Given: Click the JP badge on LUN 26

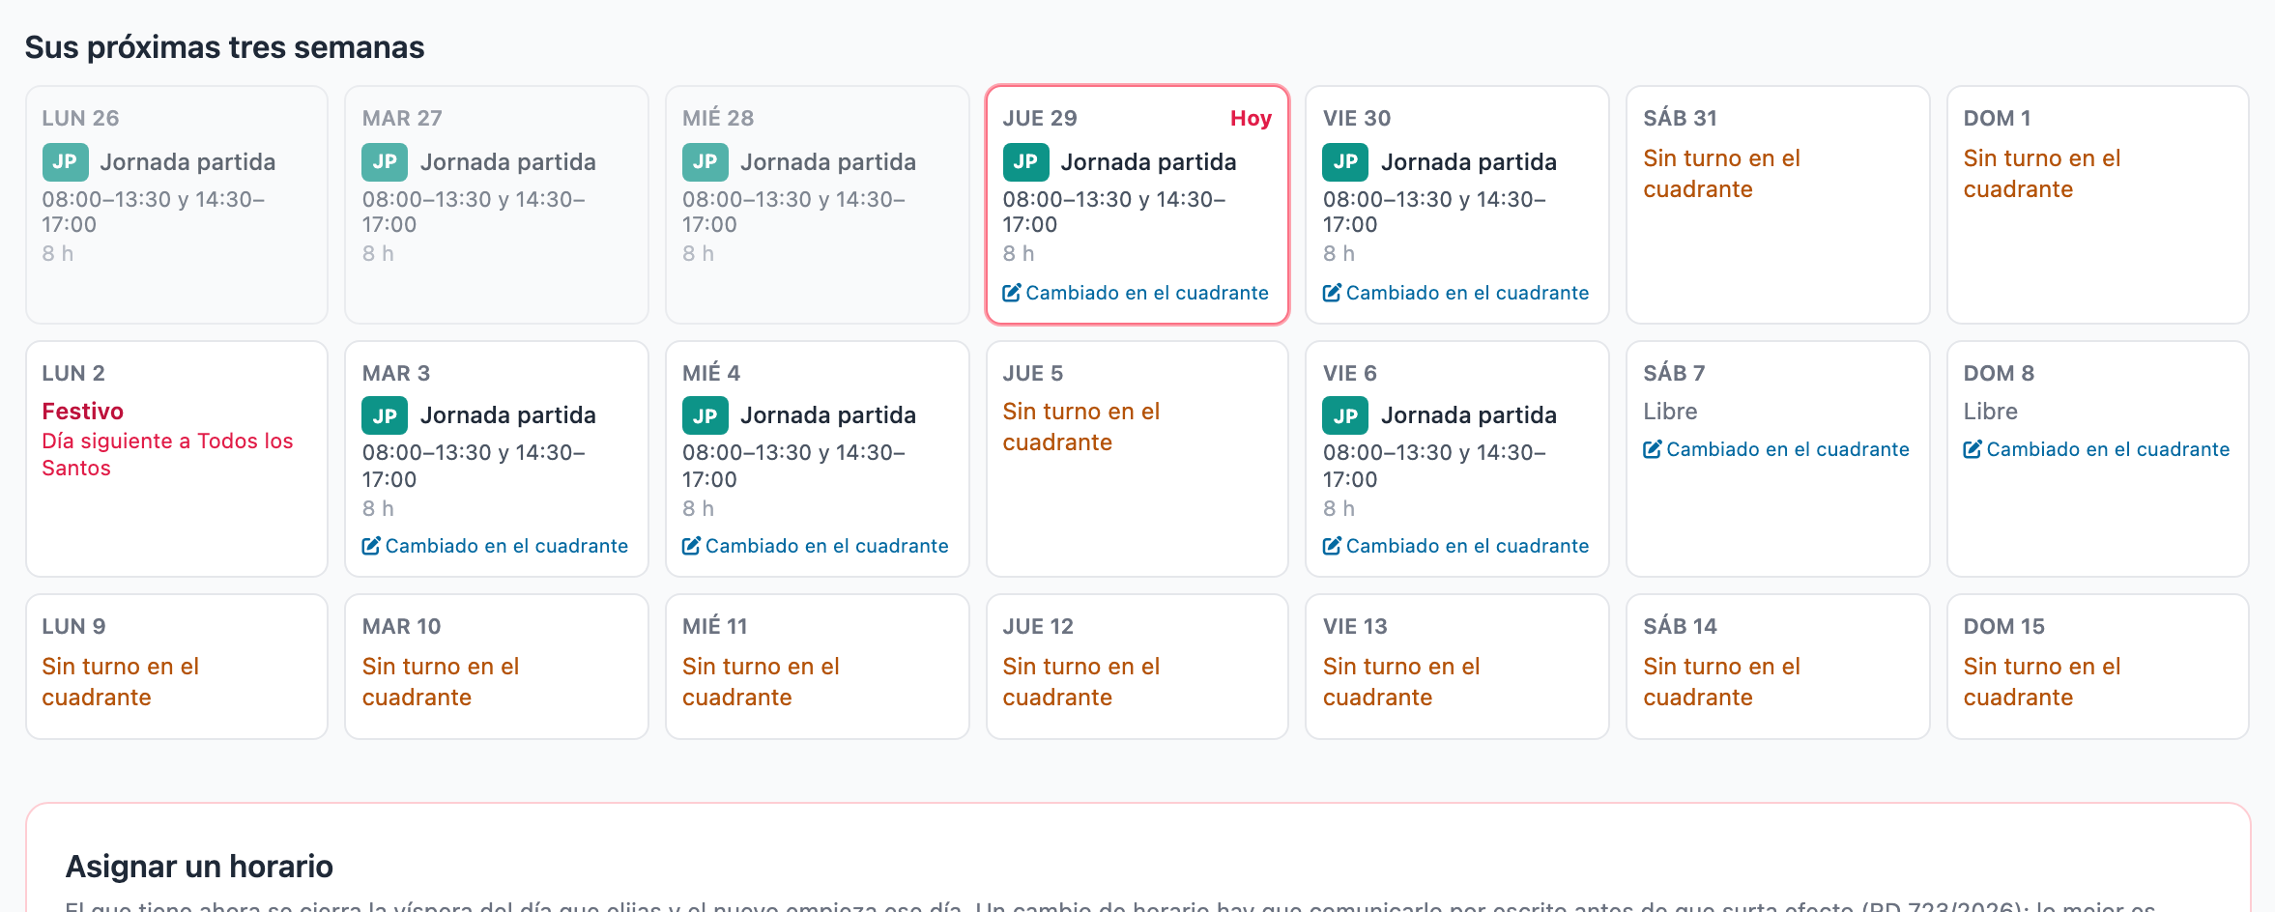Looking at the screenshot, I should [65, 162].
